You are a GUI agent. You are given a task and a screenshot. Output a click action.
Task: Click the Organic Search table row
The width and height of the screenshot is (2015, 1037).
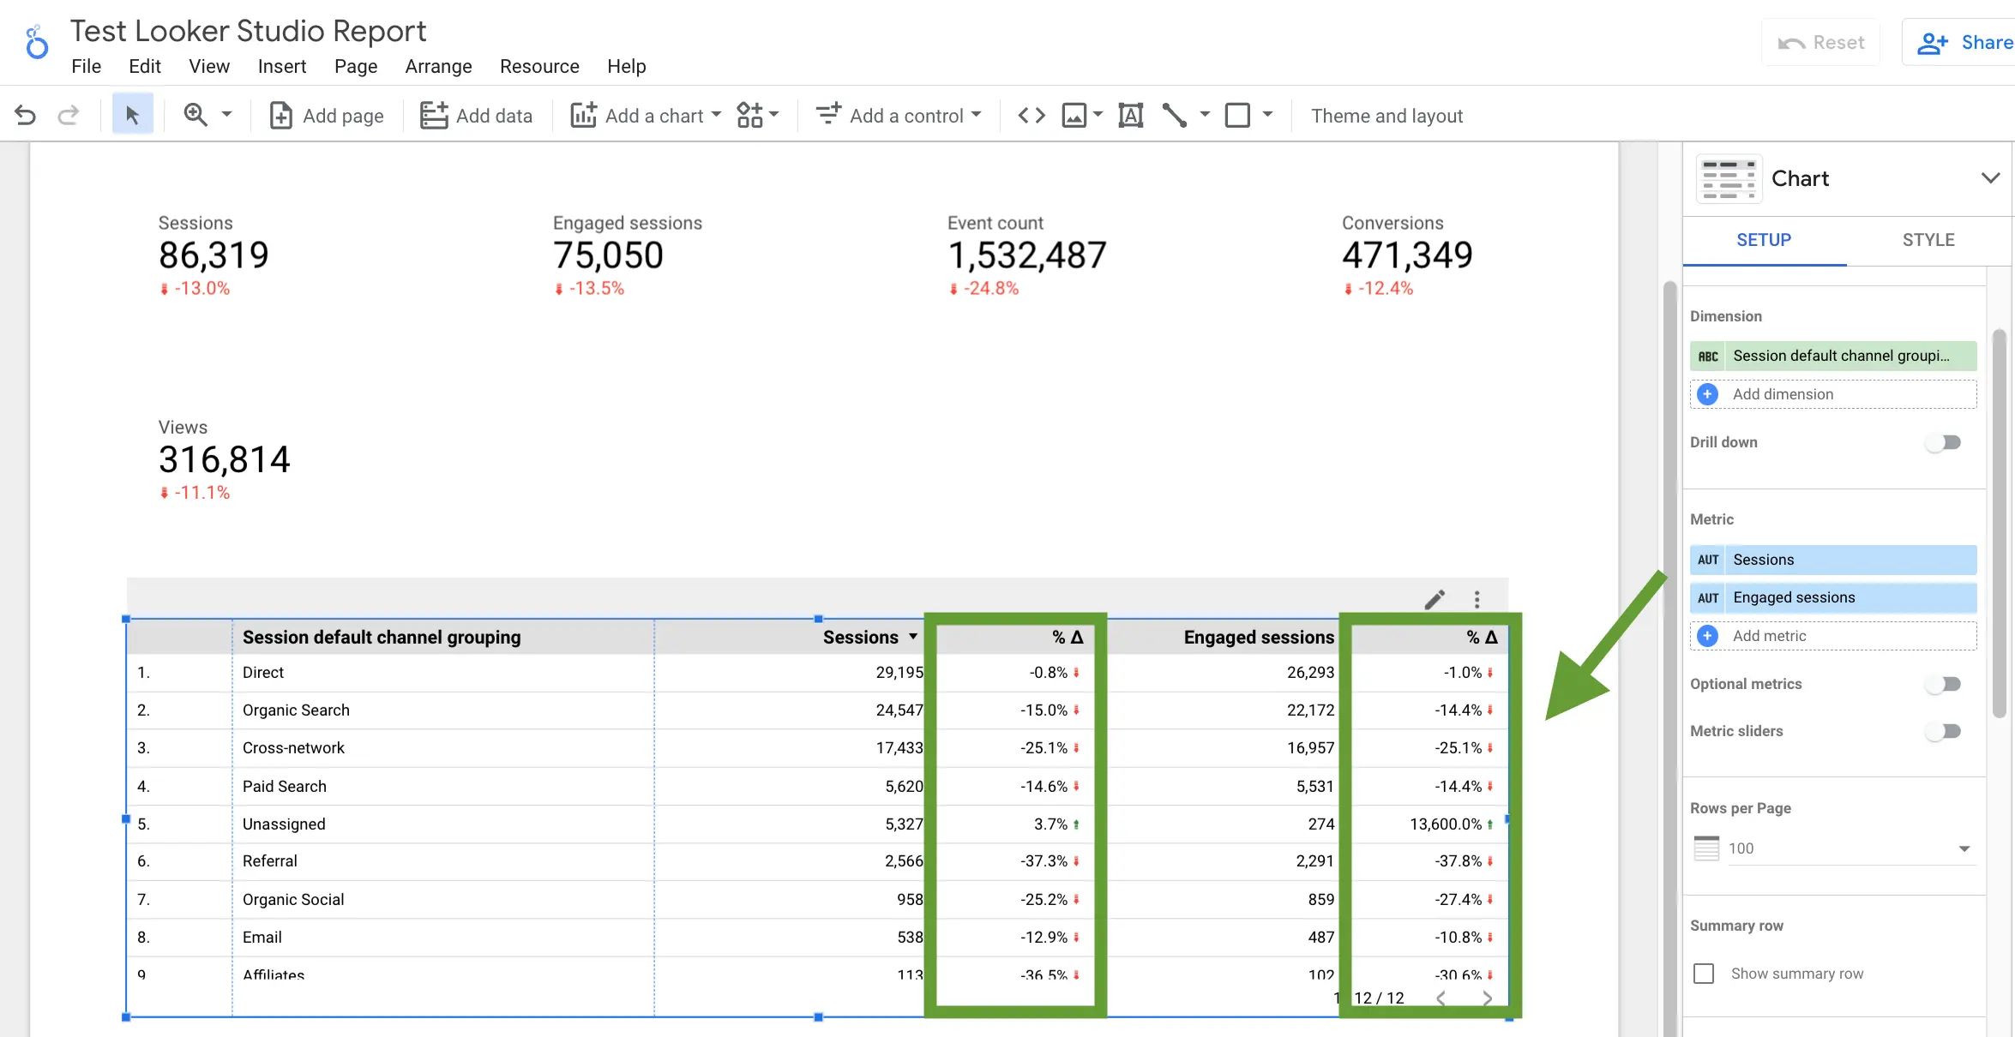coord(818,710)
